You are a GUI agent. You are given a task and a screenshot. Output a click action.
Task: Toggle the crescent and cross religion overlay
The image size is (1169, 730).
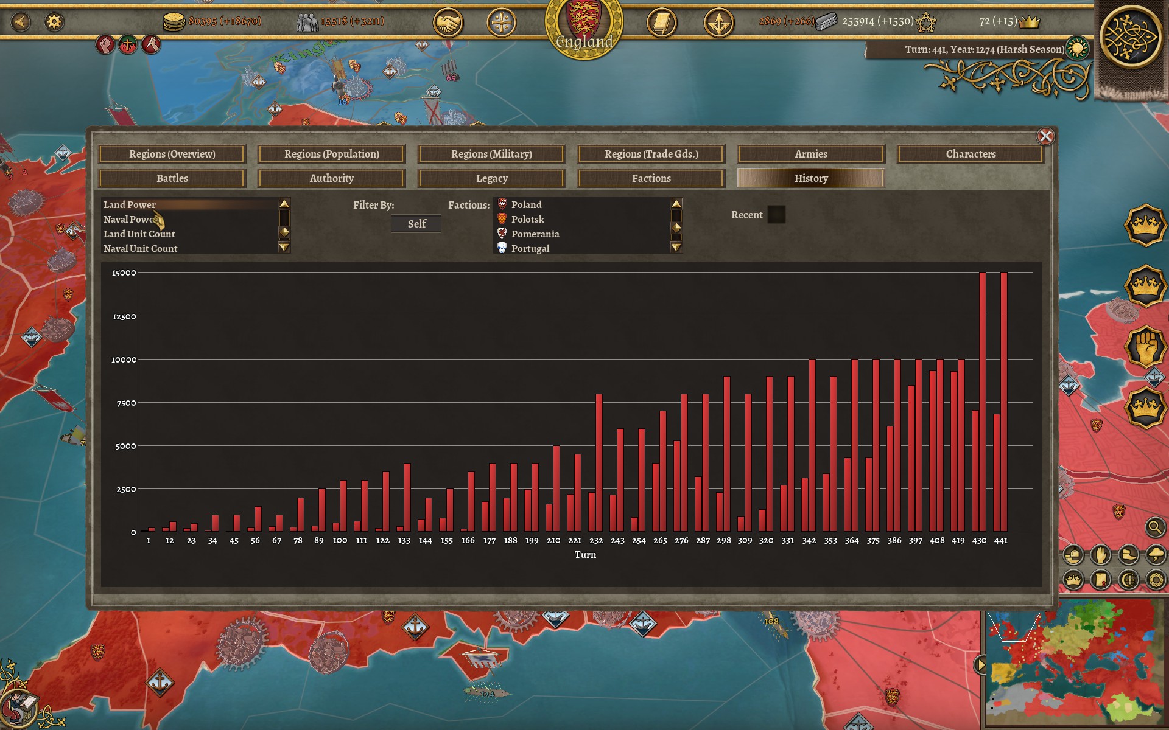click(1128, 580)
